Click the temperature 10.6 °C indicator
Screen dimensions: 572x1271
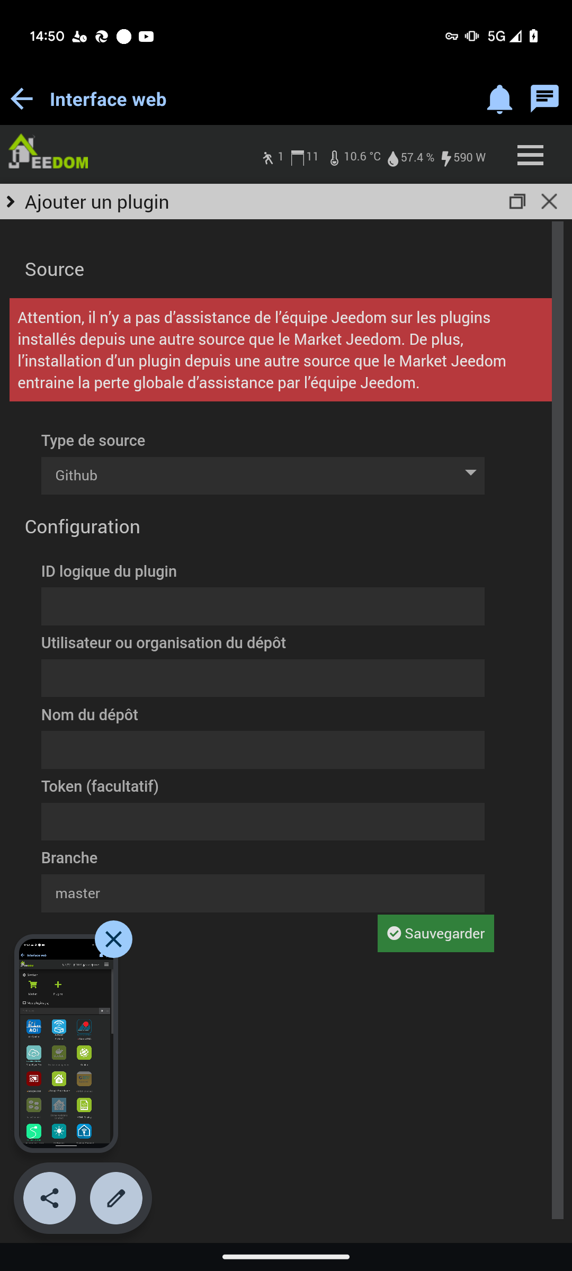click(355, 157)
